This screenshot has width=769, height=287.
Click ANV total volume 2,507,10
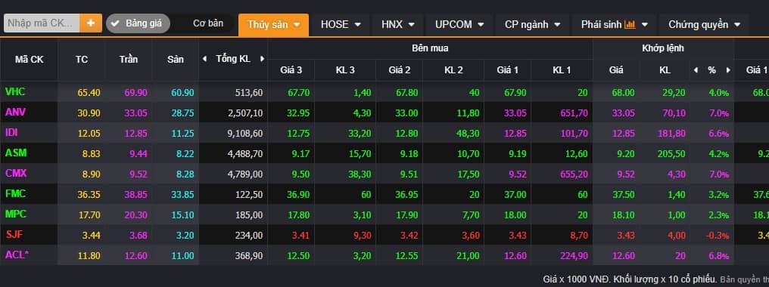245,113
